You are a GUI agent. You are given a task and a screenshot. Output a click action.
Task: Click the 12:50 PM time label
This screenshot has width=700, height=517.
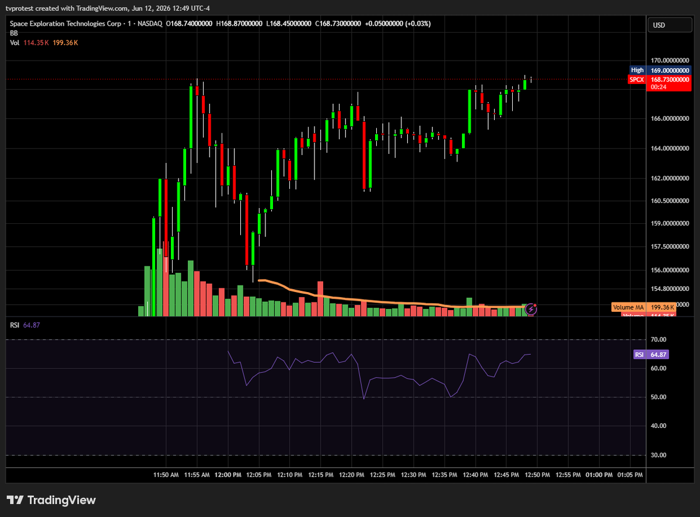tap(537, 475)
